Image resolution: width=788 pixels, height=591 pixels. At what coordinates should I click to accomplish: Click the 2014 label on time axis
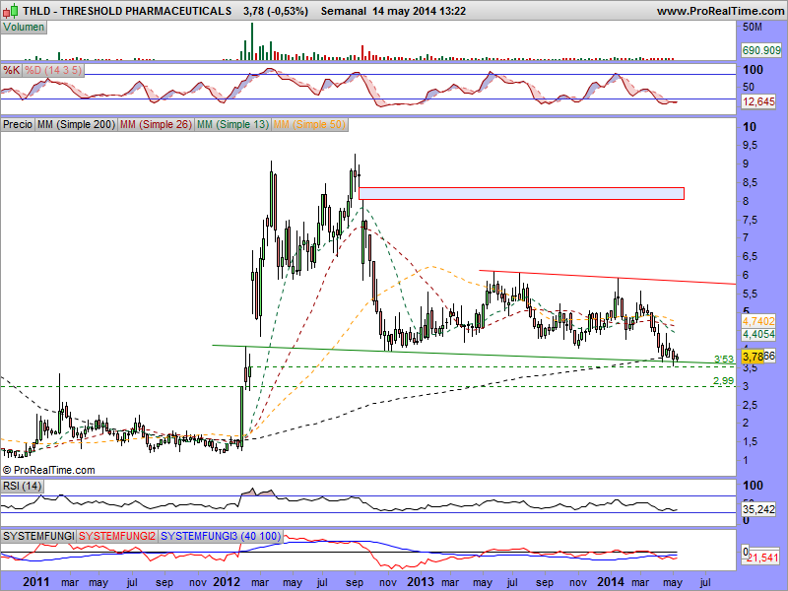coord(612,582)
